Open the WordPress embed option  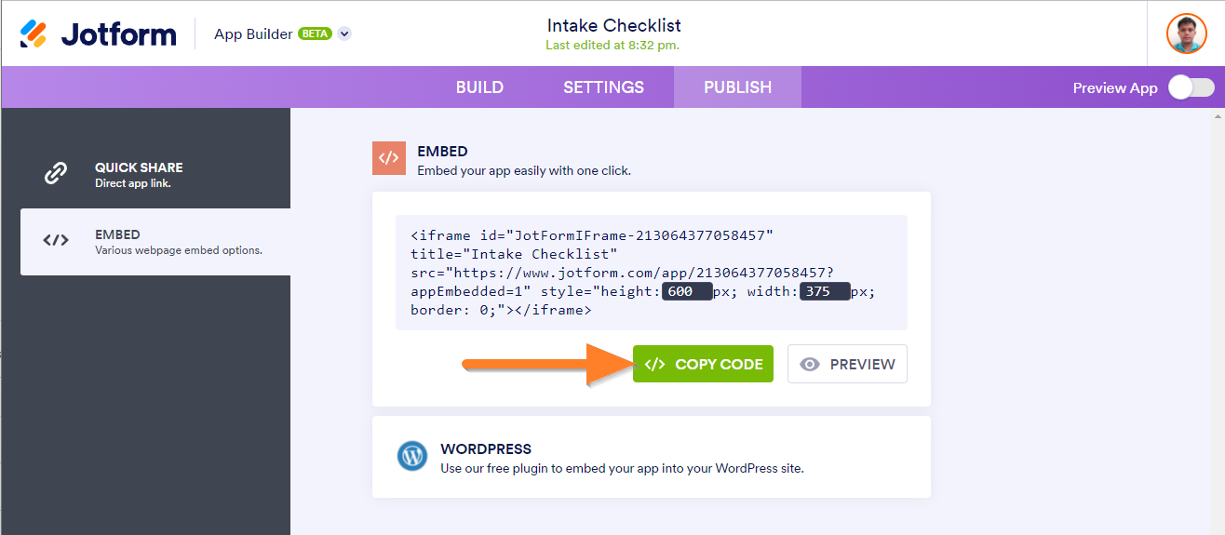tap(652, 457)
